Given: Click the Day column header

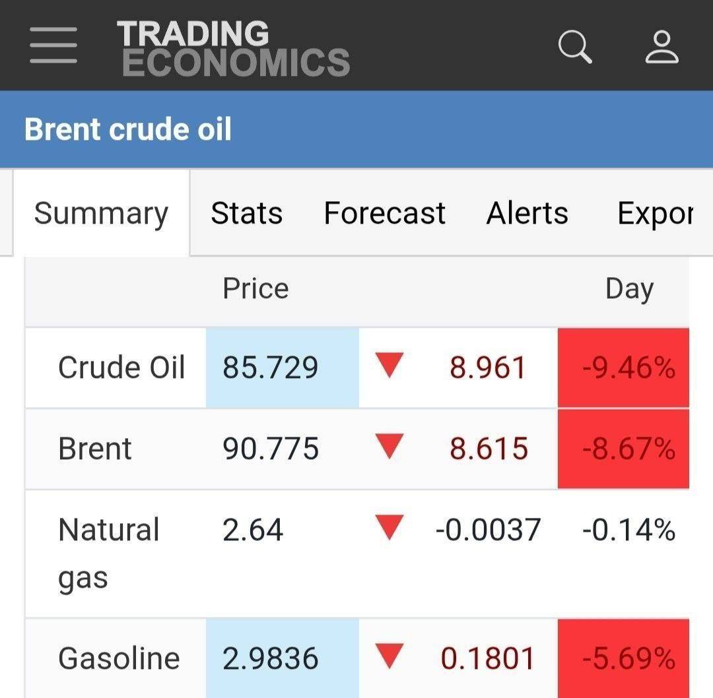Looking at the screenshot, I should [x=629, y=289].
